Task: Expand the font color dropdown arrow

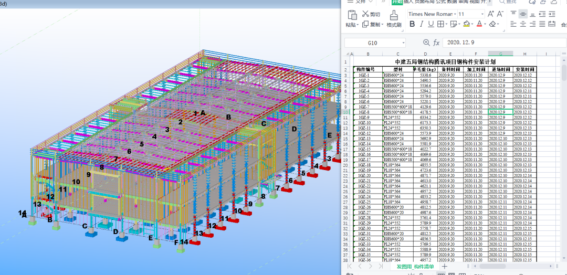Action: tap(485, 25)
